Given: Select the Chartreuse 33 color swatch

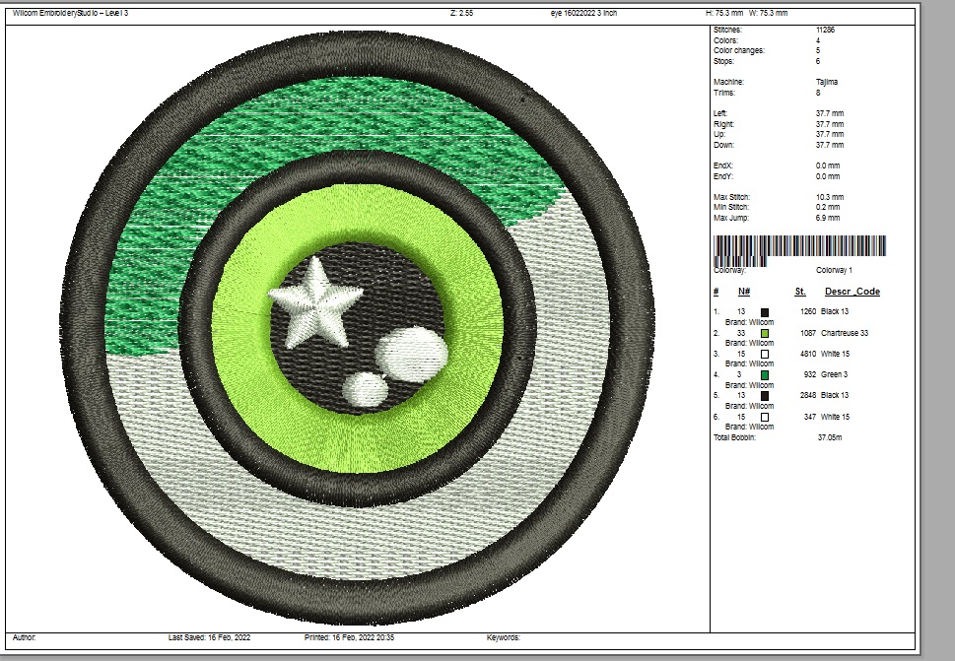Looking at the screenshot, I should tap(765, 333).
